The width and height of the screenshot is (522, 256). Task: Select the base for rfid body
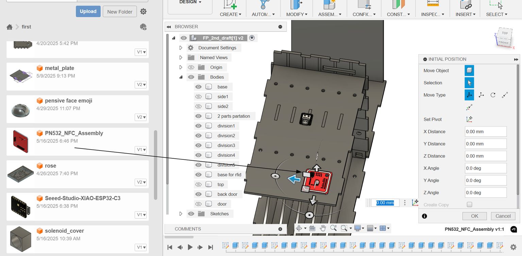point(229,175)
